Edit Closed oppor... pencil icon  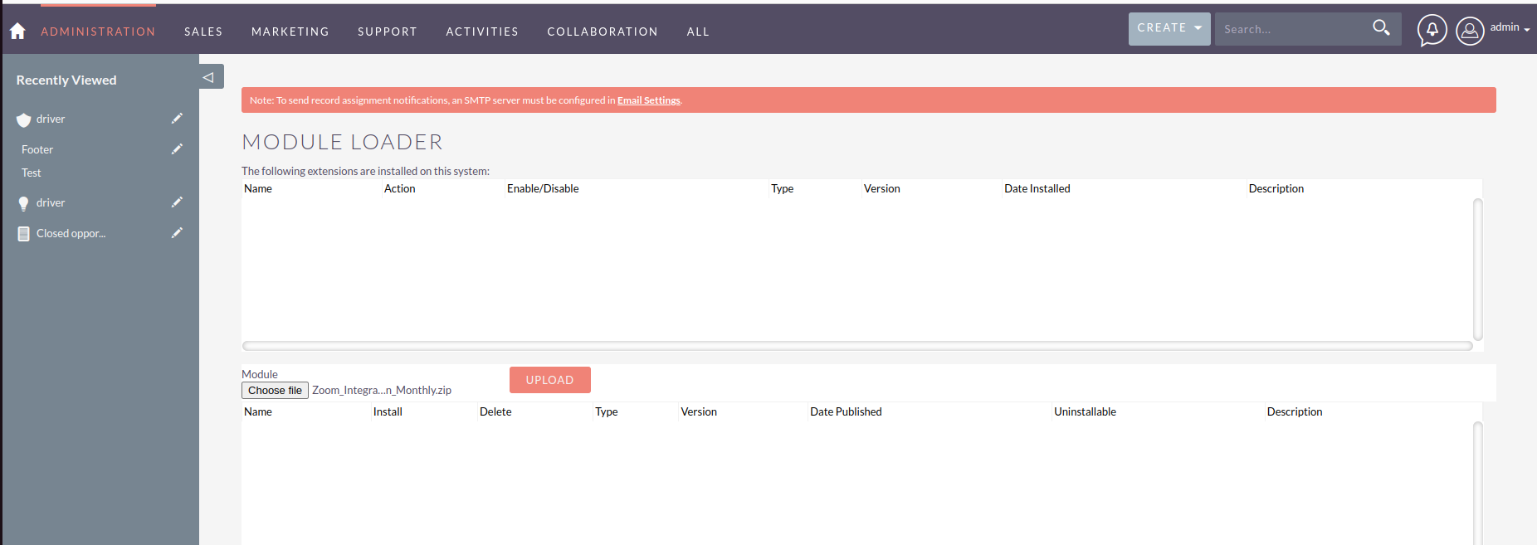tap(177, 233)
